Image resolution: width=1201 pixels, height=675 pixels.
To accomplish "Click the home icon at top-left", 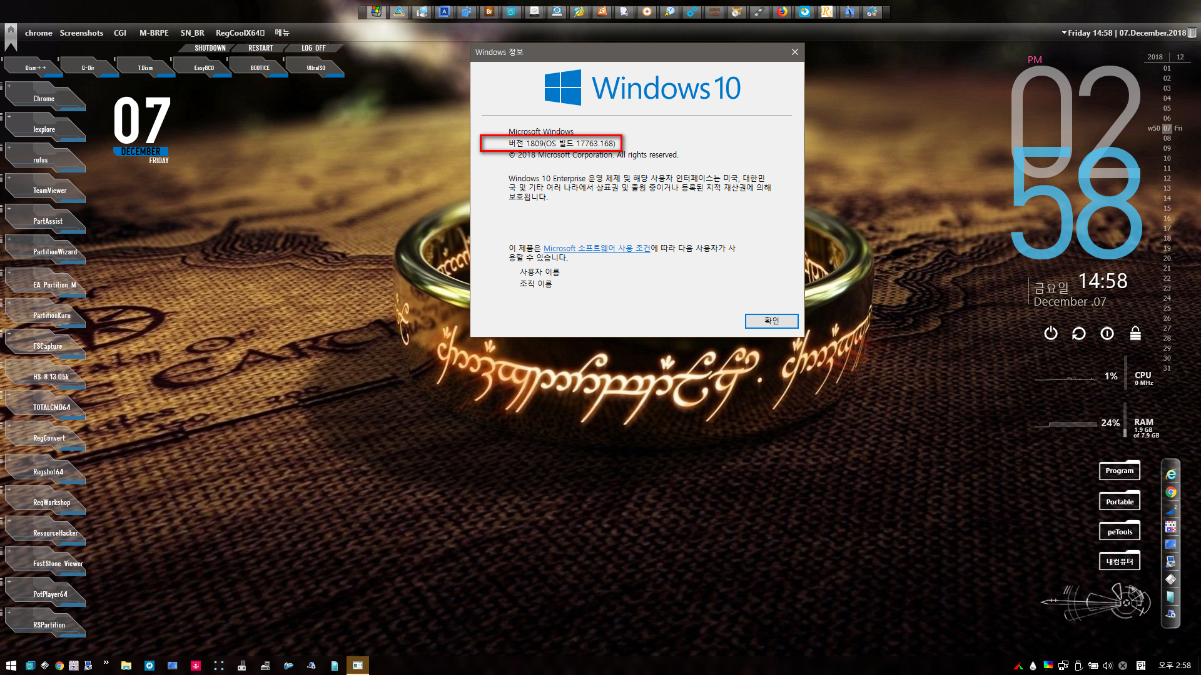I will coord(11,29).
